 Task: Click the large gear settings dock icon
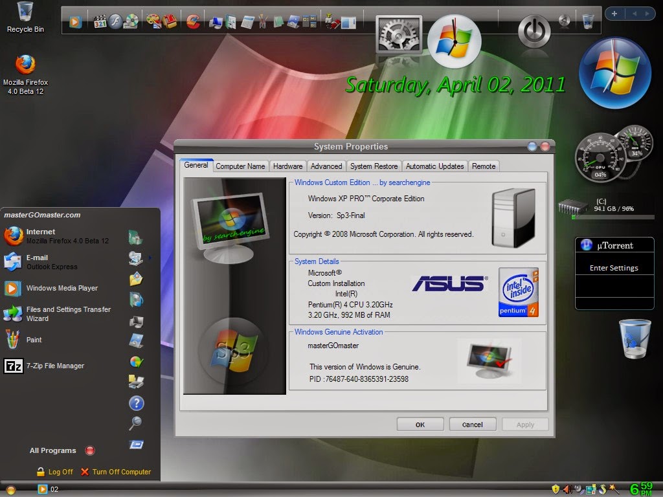click(x=399, y=35)
